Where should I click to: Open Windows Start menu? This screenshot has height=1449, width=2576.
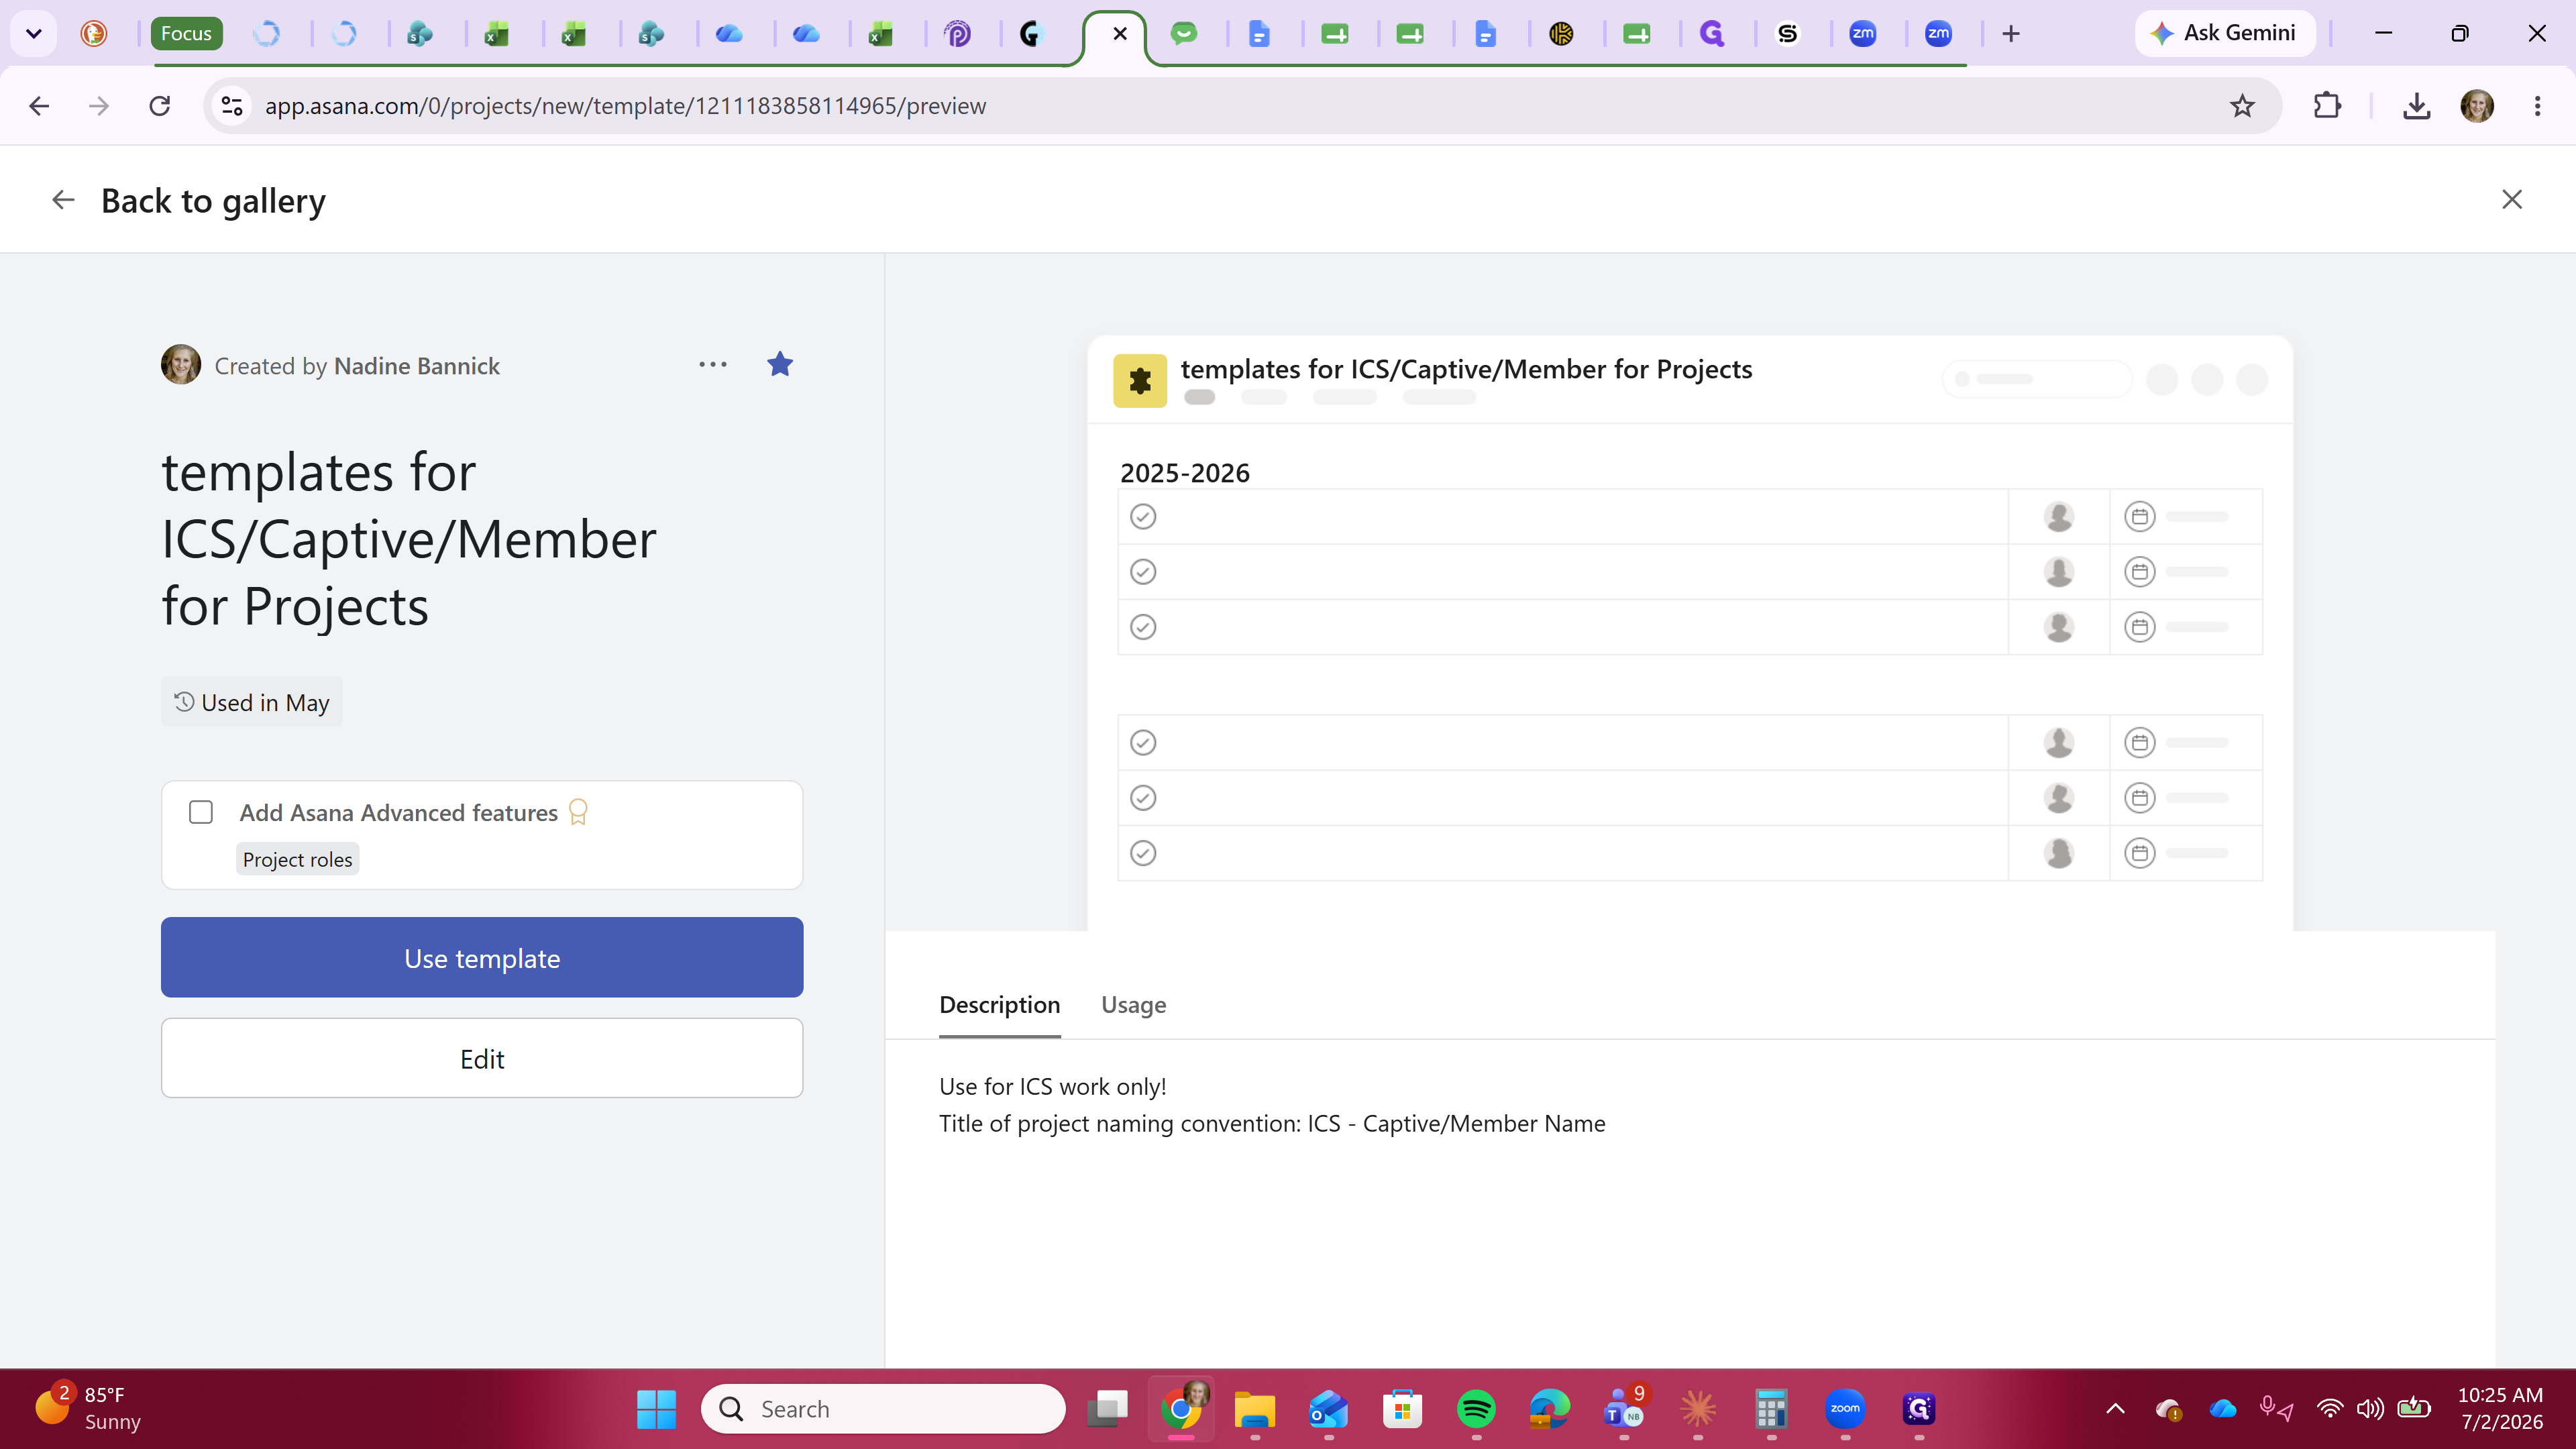pos(656,1409)
